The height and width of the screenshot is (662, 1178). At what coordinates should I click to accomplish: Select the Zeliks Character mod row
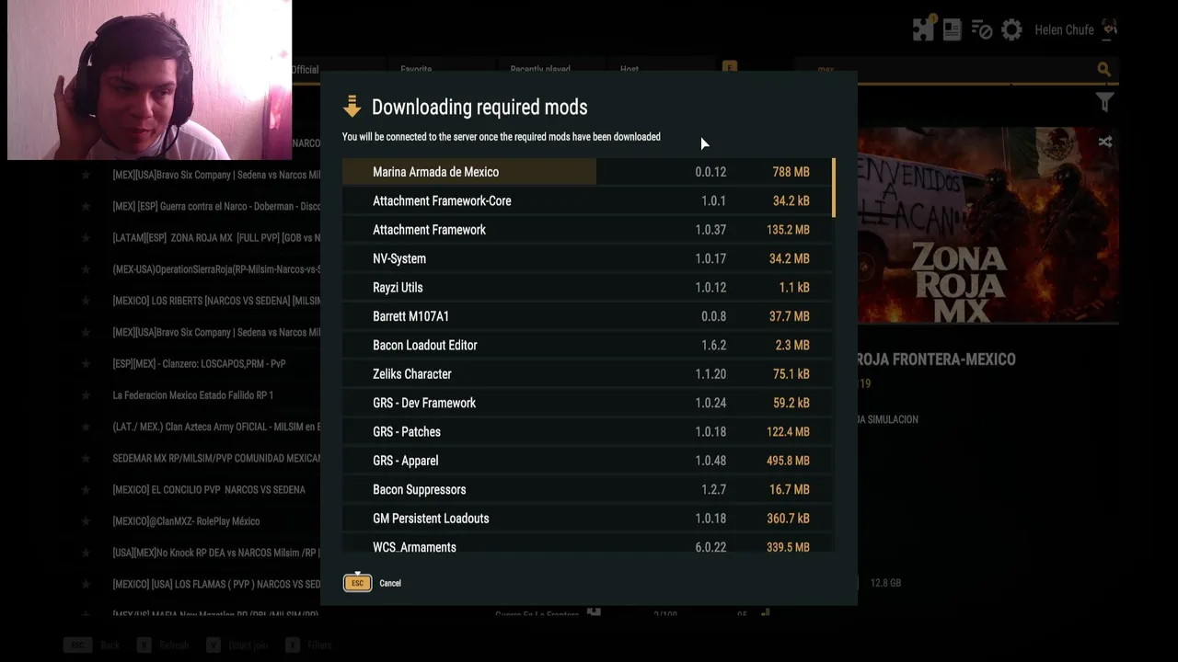[587, 374]
